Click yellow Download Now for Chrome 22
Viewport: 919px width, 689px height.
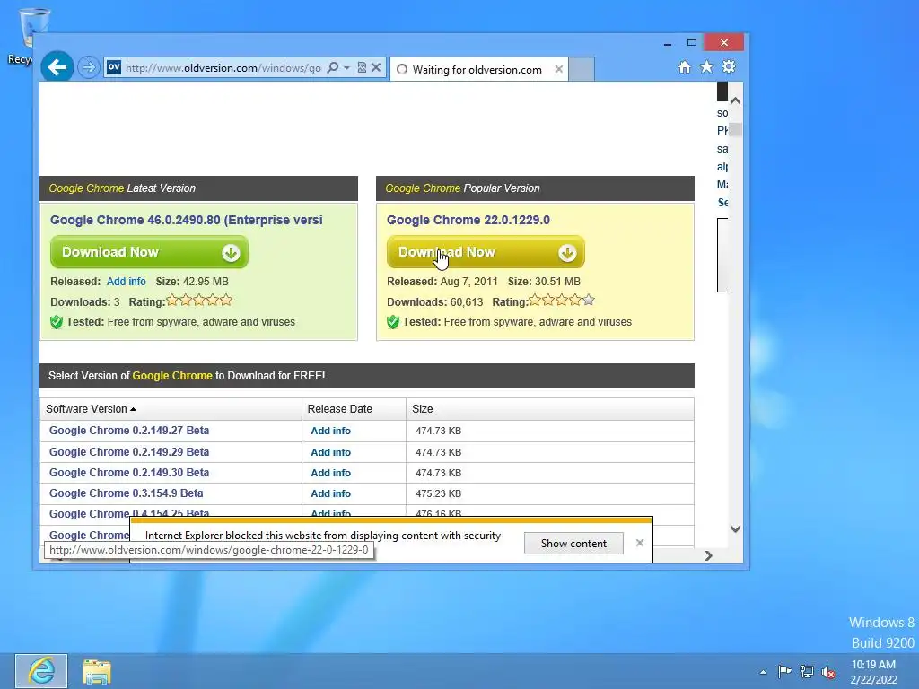click(x=486, y=252)
